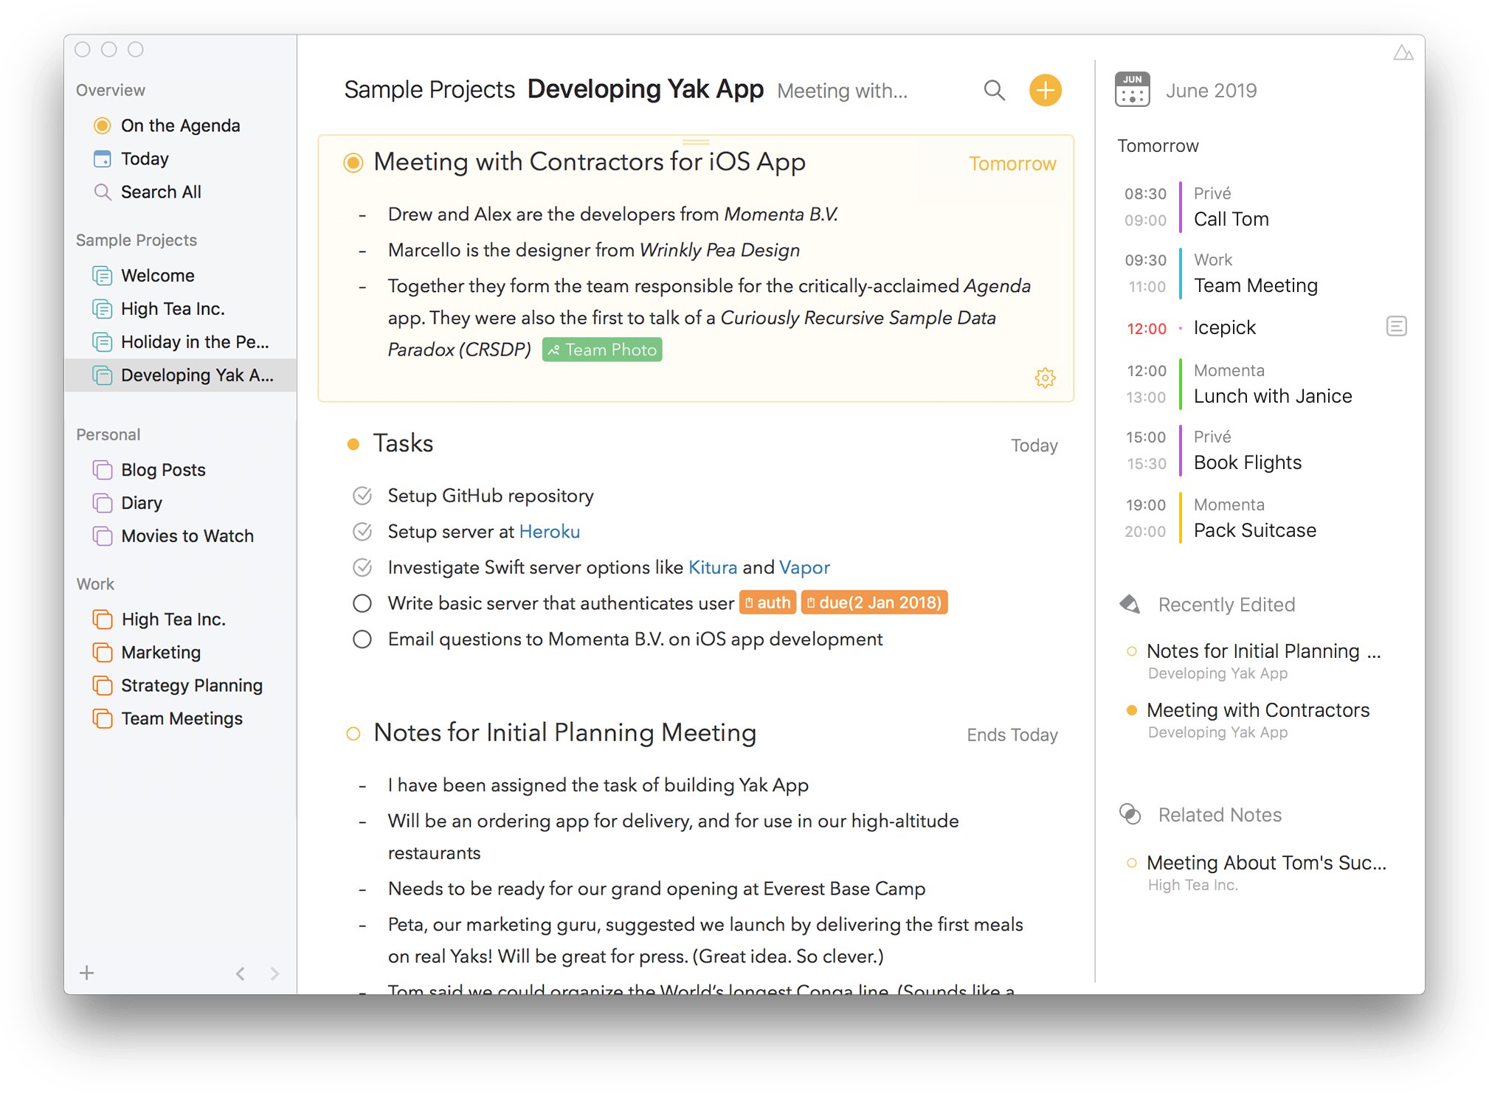Click the Book Flights event
Screen dimensions: 1489x1093
click(x=1247, y=462)
